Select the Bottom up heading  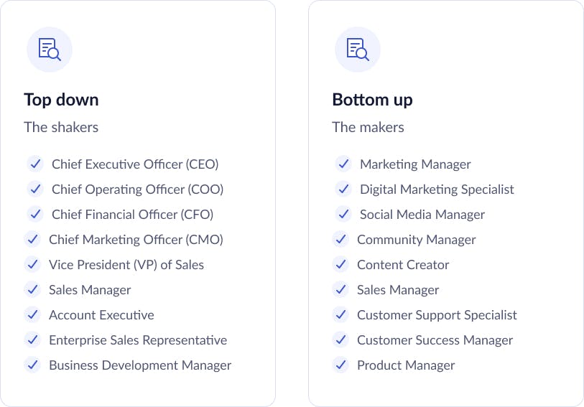(x=372, y=100)
